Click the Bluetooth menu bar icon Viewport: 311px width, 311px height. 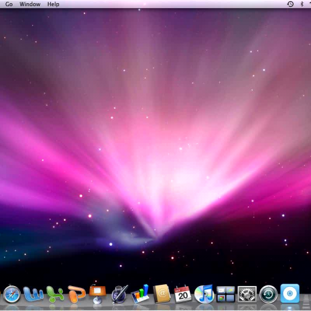click(x=302, y=4)
